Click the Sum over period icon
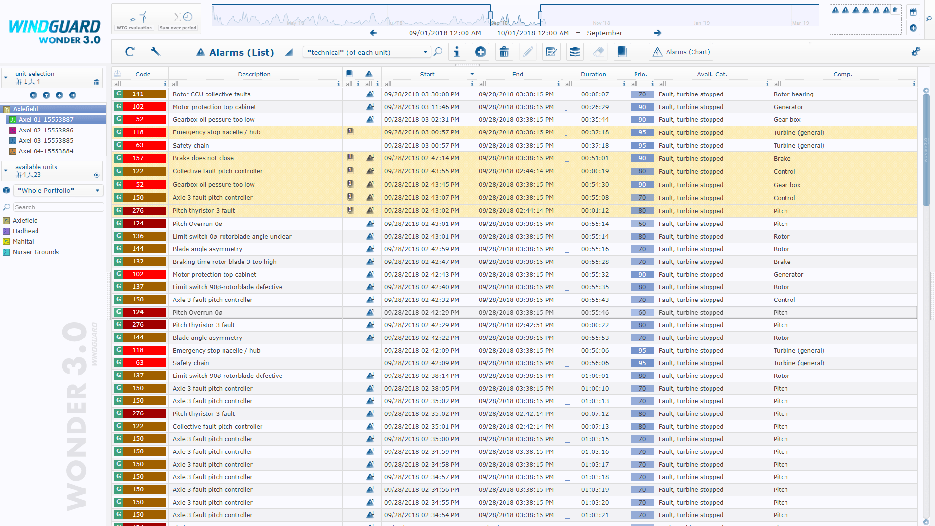The width and height of the screenshot is (935, 526). (178, 17)
